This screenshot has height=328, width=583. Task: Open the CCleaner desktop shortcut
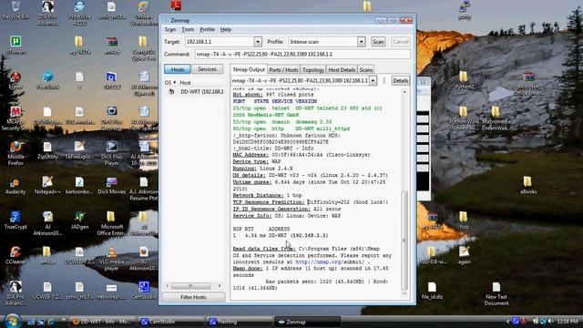[x=15, y=255]
